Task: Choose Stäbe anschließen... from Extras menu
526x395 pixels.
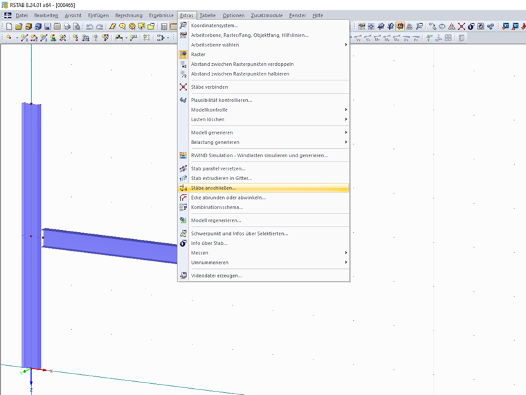Action: pyautogui.click(x=263, y=188)
